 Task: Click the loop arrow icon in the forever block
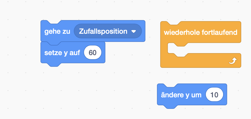coord(233,61)
